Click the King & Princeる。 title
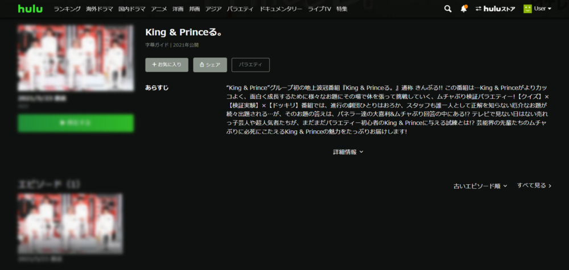 pyautogui.click(x=184, y=32)
